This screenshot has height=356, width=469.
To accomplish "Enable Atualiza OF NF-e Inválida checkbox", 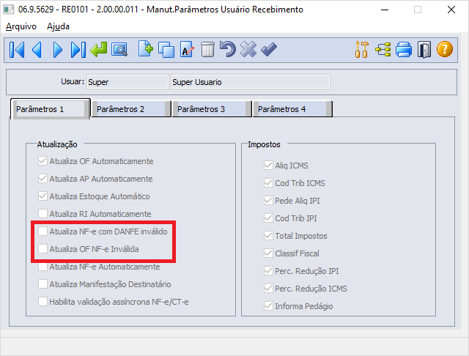I will 43,249.
